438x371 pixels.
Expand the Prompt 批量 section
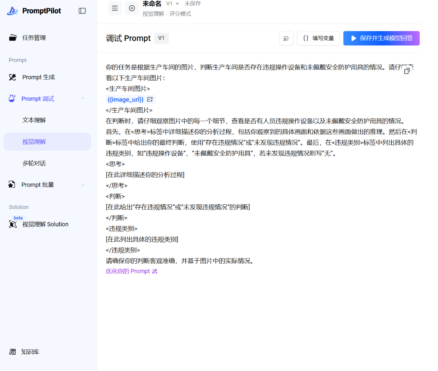[83, 185]
